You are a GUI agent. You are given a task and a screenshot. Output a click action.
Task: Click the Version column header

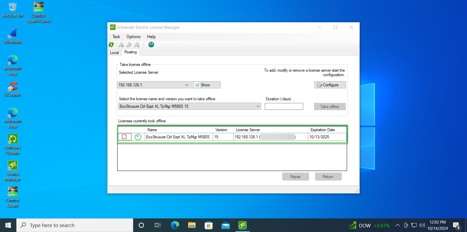pos(223,130)
